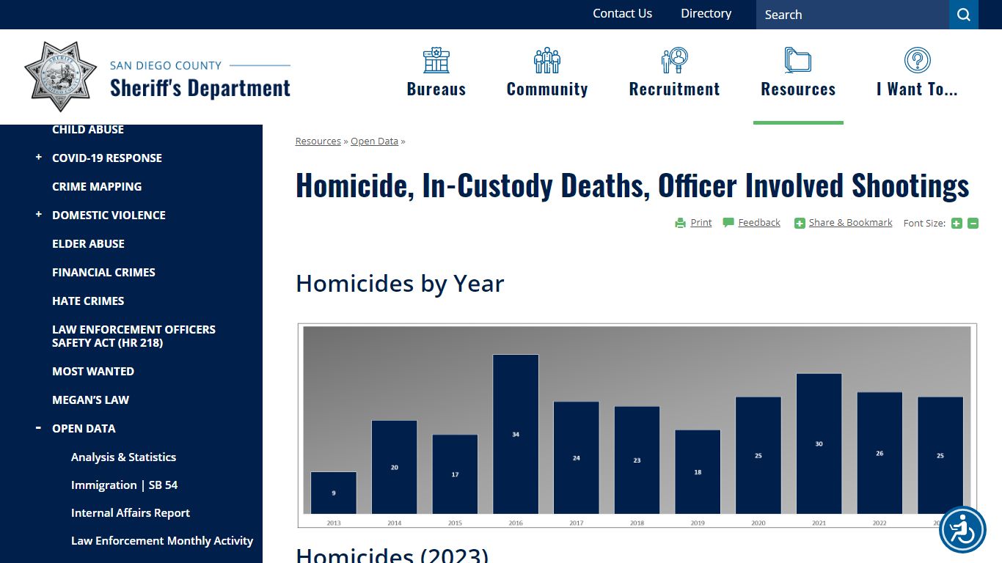
Task: Open Law Enforcement Officers Safety Act item
Action: click(134, 336)
